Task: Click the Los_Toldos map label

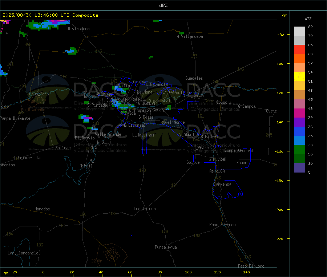Action: pos(145,209)
